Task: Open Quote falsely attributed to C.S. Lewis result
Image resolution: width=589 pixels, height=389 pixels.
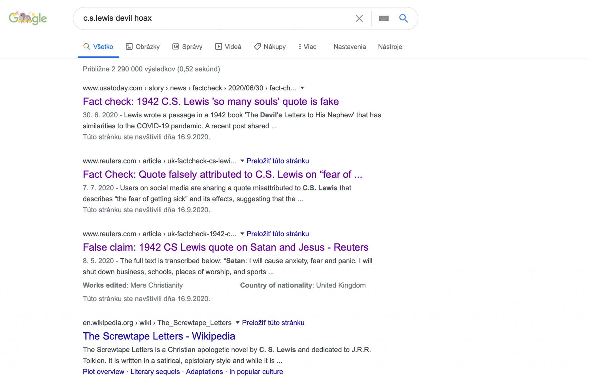Action: (x=222, y=174)
